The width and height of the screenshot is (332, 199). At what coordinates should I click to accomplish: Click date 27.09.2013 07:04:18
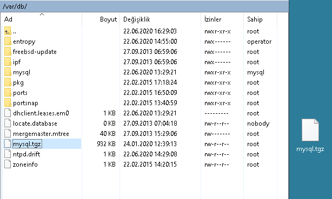(x=150, y=123)
